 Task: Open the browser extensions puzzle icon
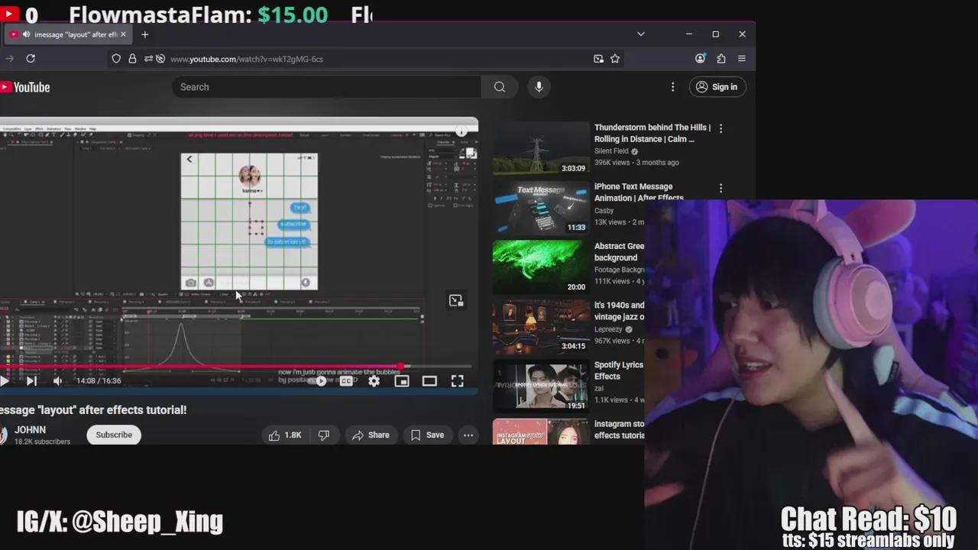[x=721, y=58]
